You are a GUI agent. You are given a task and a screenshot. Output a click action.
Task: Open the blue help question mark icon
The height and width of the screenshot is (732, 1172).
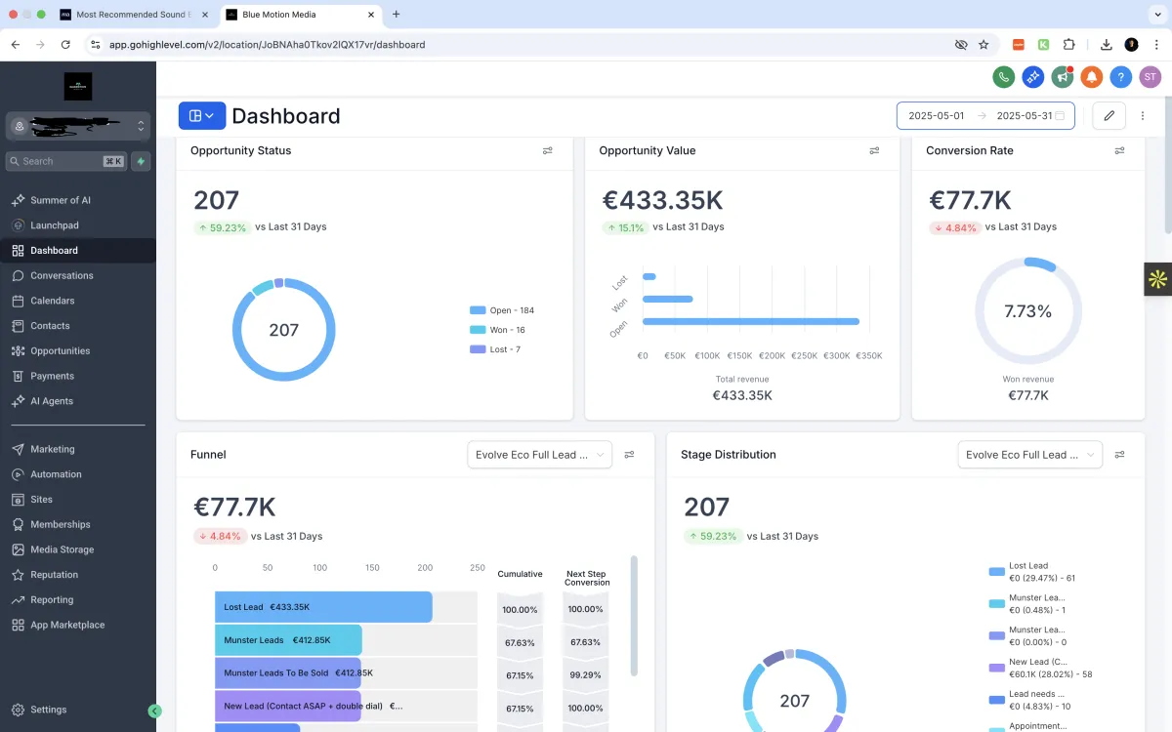(1121, 77)
